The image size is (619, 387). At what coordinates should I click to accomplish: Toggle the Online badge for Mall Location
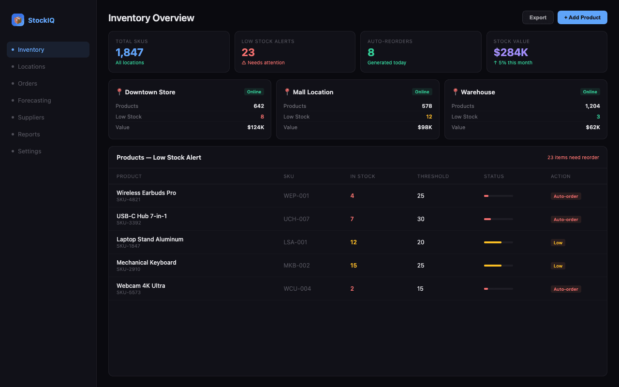422,91
